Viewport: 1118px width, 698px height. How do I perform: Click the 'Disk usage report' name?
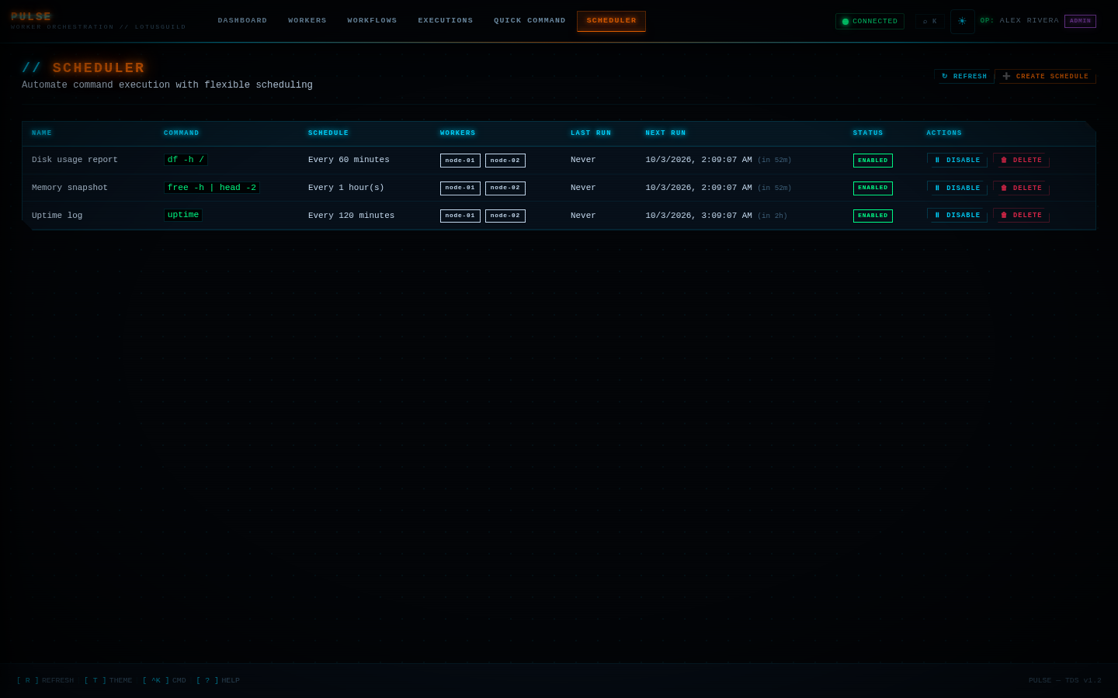click(75, 160)
